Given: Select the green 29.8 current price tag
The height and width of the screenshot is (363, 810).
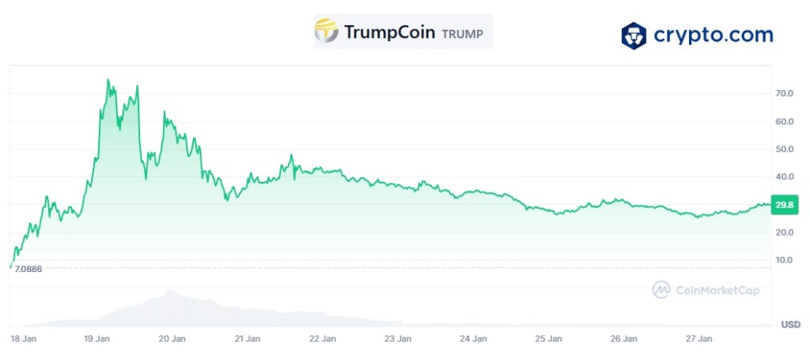Looking at the screenshot, I should (784, 205).
